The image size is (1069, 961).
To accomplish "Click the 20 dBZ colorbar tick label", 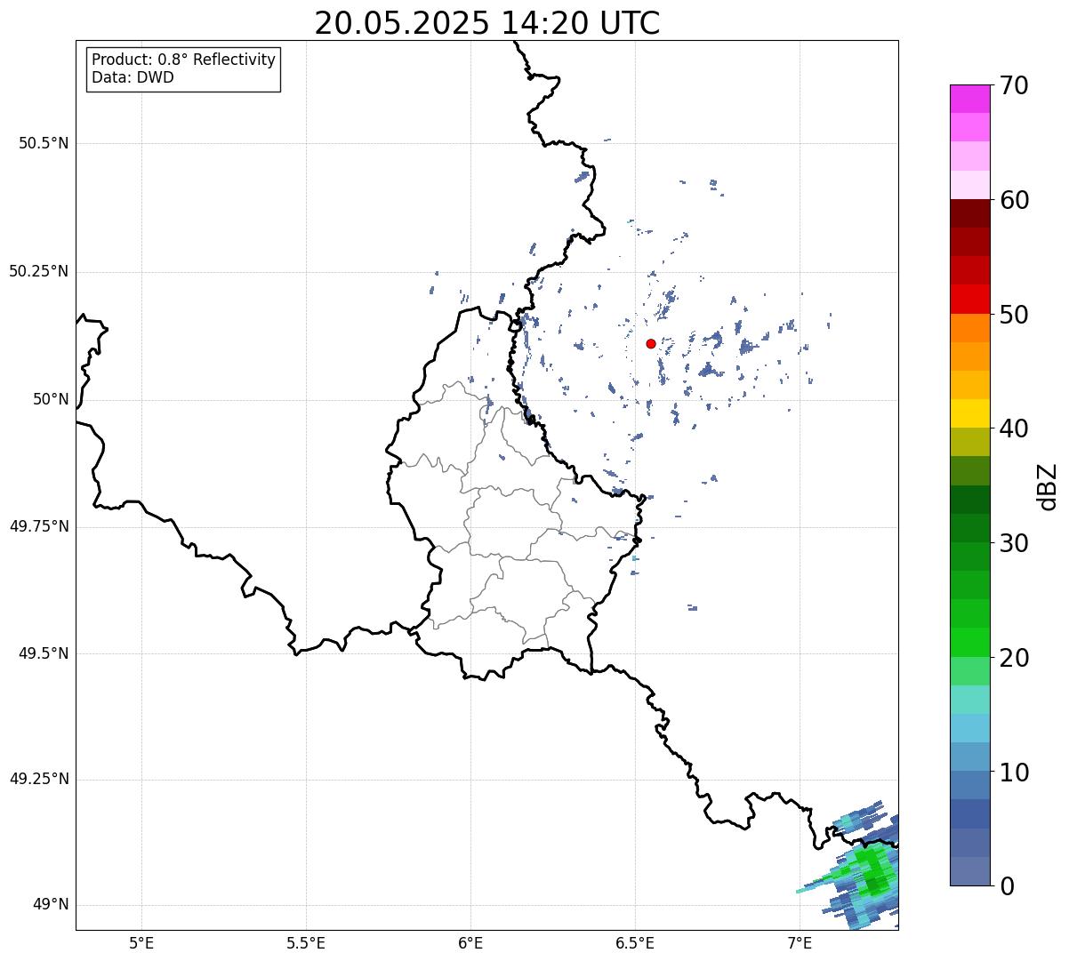I will [x=1014, y=658].
